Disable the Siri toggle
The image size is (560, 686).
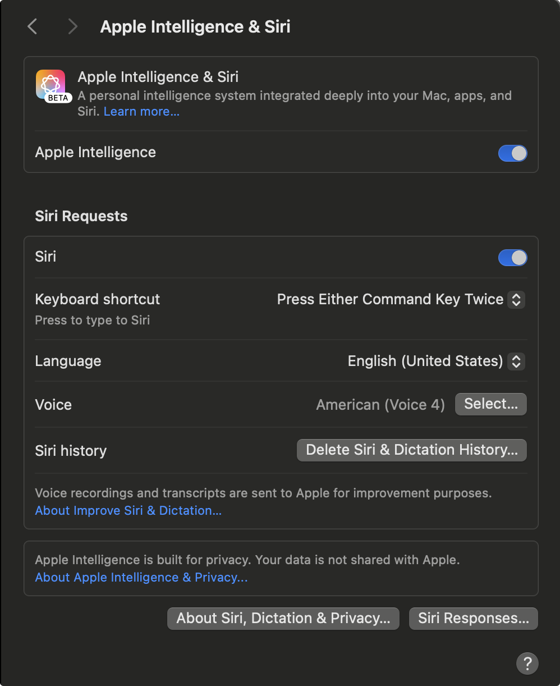pos(513,258)
